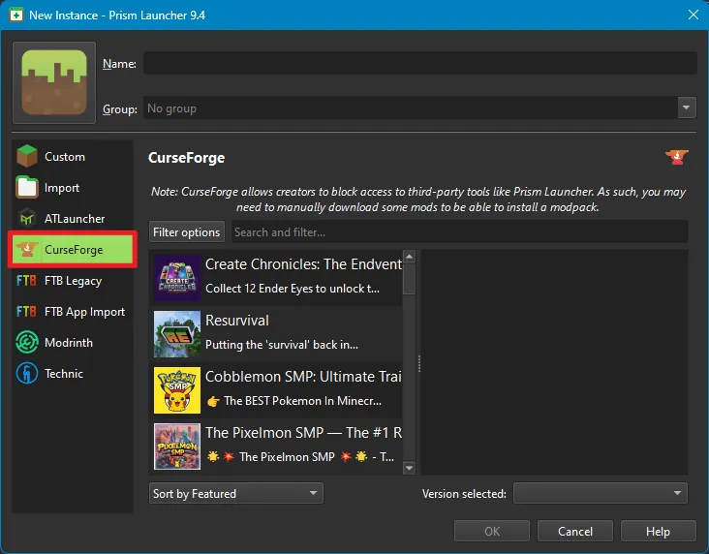Click 'Collect 12 Ender Eyes to unlock' description
The image size is (709, 554).
293,289
